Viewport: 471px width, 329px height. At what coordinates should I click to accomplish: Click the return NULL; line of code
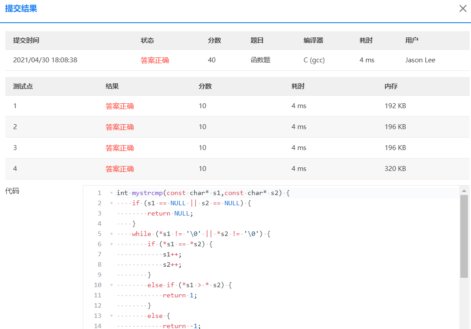coord(170,214)
